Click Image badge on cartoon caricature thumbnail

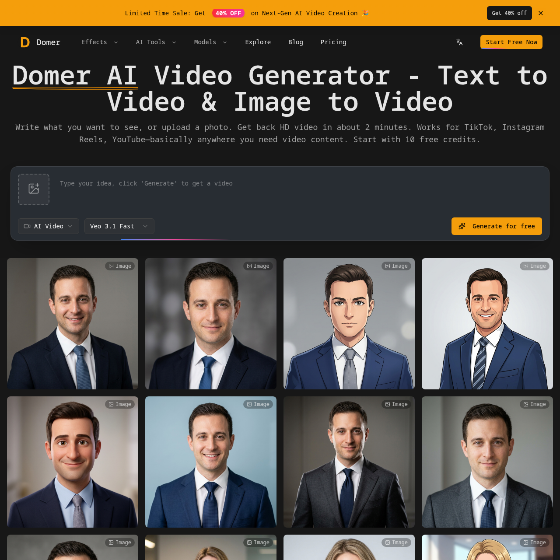(535, 266)
